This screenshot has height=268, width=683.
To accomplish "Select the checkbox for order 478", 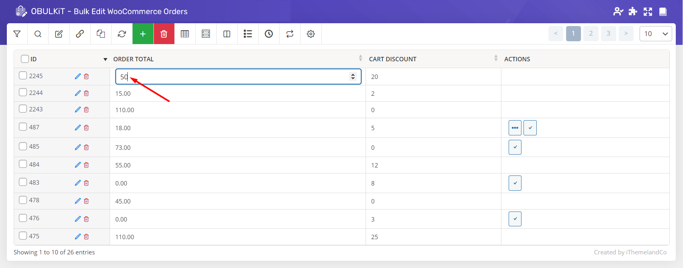I will tap(23, 200).
